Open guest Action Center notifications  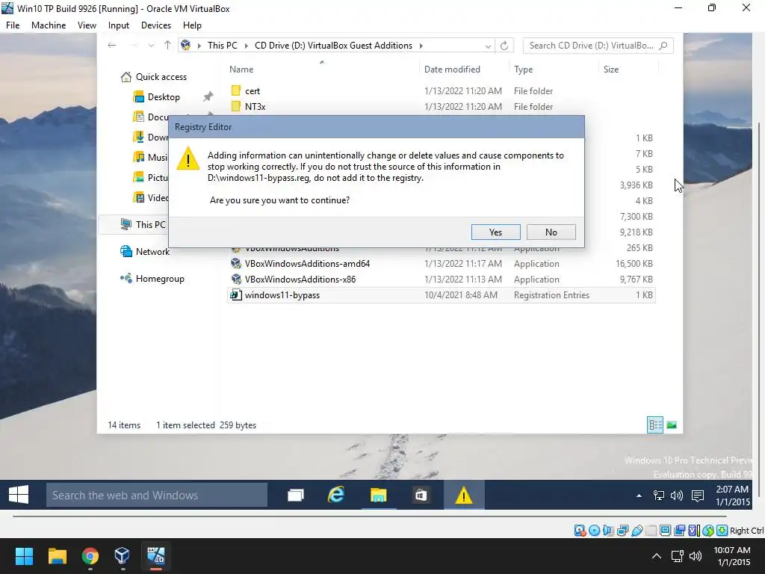coord(698,496)
